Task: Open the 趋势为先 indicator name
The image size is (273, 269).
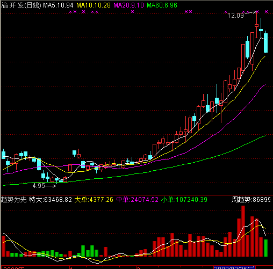Action: 14,200
